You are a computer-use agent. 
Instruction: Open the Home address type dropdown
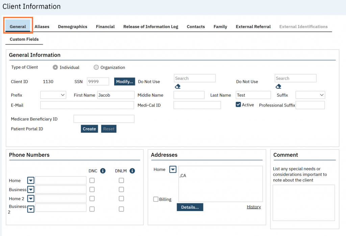(173, 170)
